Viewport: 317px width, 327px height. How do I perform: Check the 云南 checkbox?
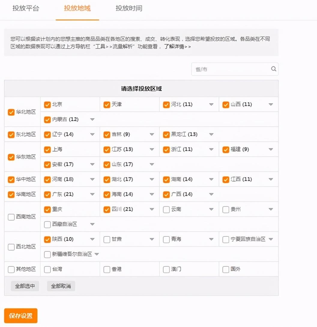point(166,209)
